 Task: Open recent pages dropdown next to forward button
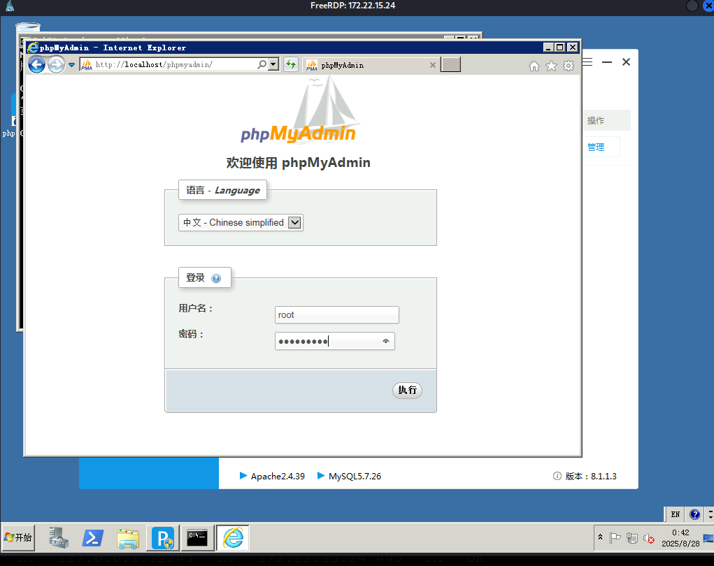[71, 65]
